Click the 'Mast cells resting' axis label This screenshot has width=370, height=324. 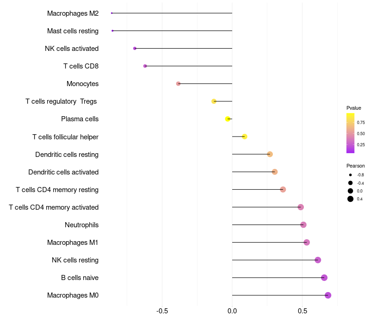pos(73,31)
